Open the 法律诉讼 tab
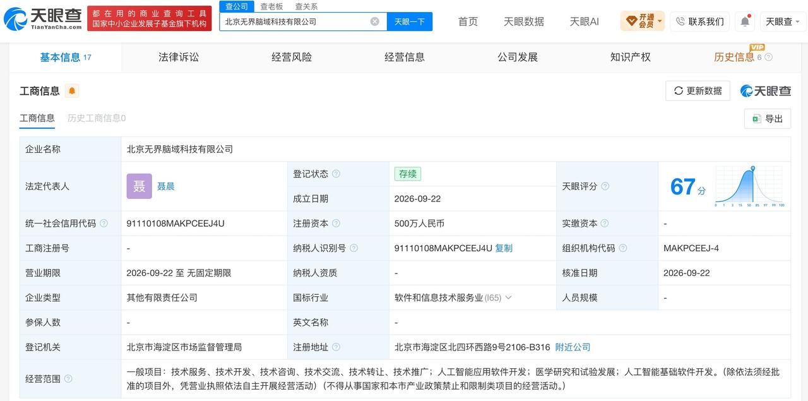 click(x=179, y=57)
